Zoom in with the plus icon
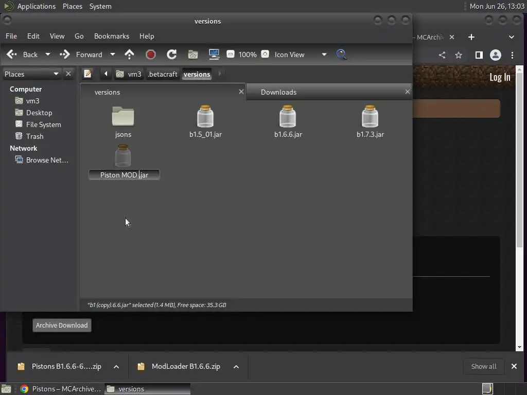Viewport: 527px width, 395px height. (265, 54)
